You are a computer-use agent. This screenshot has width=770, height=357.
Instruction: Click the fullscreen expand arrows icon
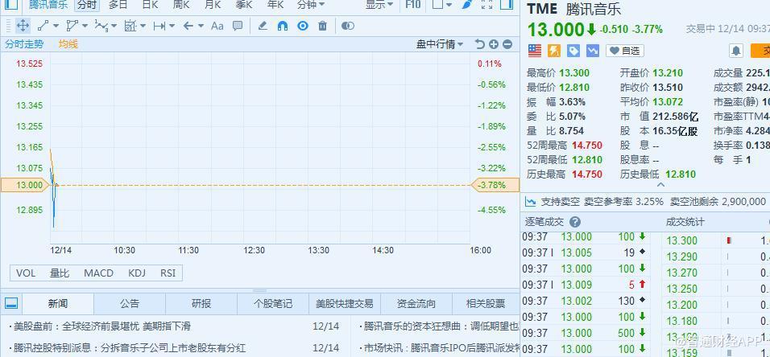coord(486,5)
